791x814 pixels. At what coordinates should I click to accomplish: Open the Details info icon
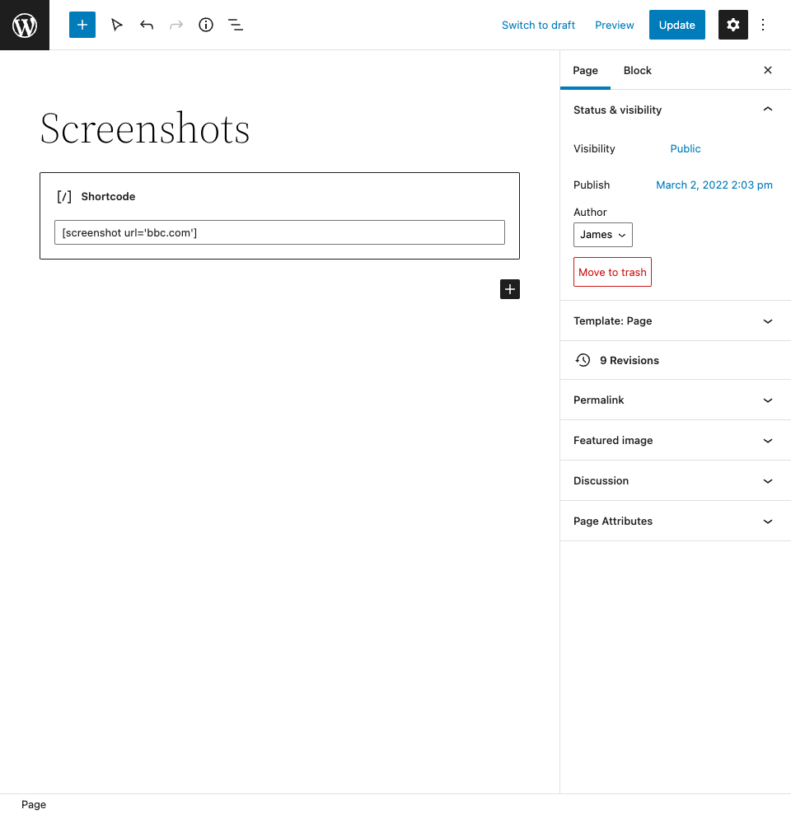pos(206,25)
